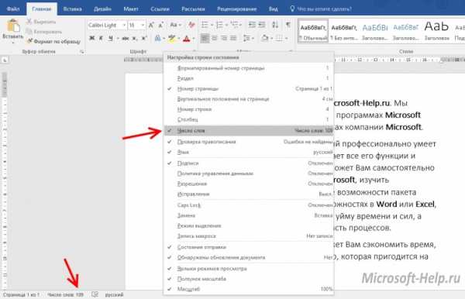This screenshot has height=299, width=465.
Task: Enable 'Caps Lock' indicator in the menu
Action: (248, 204)
